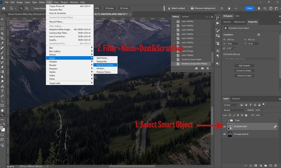Image resolution: width=281 pixels, height=168 pixels.
Task: Click the Remove background button
Action: point(203,8)
